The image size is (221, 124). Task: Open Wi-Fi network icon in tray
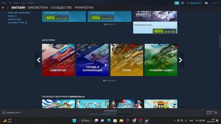(x=197, y=121)
